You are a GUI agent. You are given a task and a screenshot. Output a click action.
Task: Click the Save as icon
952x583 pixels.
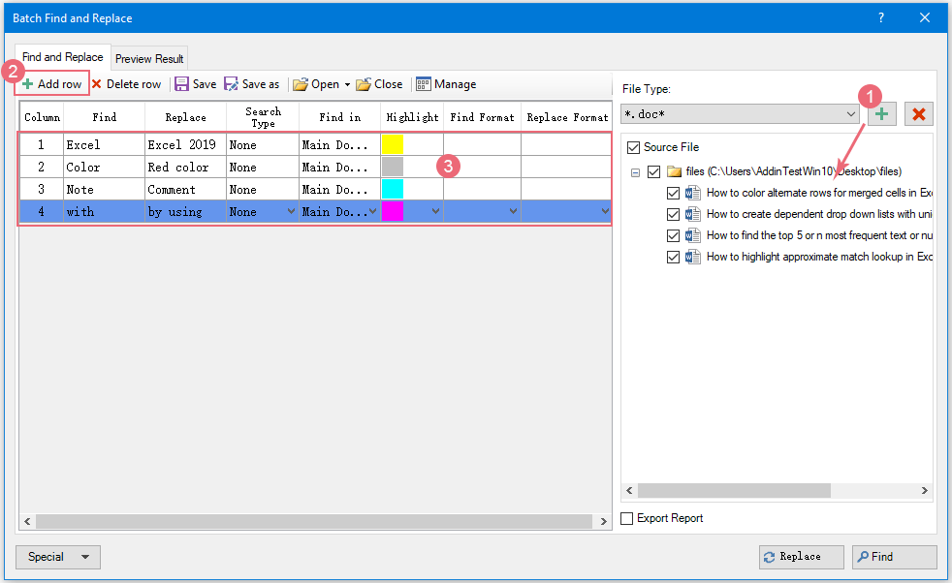point(229,83)
